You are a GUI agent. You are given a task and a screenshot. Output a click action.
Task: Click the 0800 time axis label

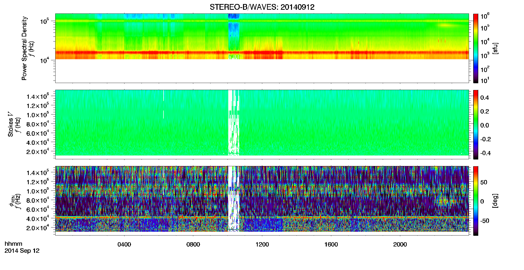point(193,244)
